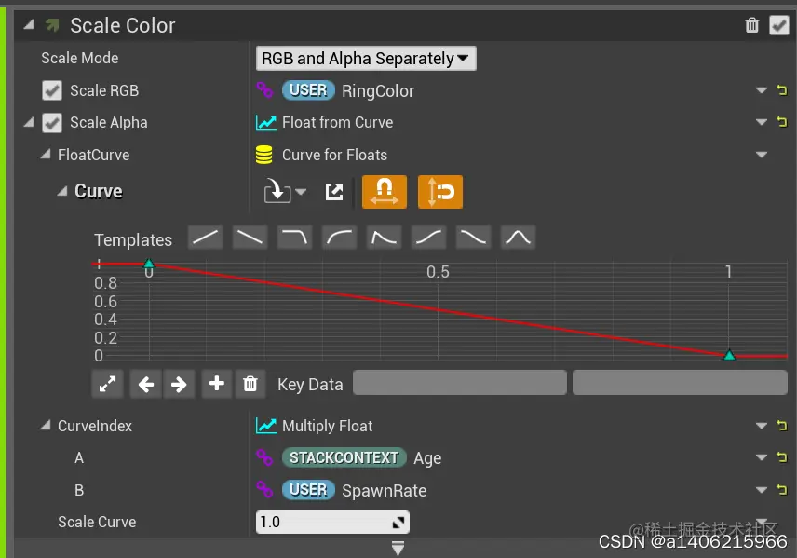This screenshot has height=558, width=797.
Task: Uncheck the Scale RGB checkbox
Action: coord(52,90)
